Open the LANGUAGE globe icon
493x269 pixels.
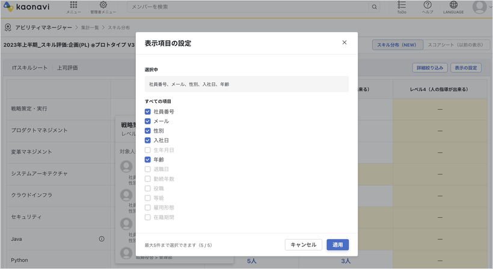coord(453,5)
